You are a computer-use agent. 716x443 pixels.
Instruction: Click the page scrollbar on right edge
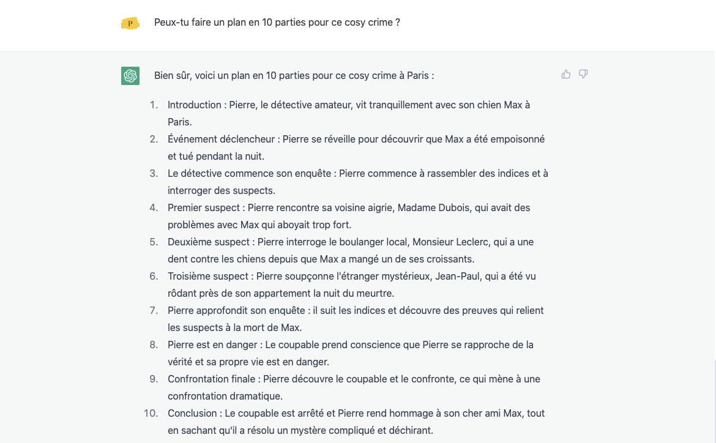[715, 402]
